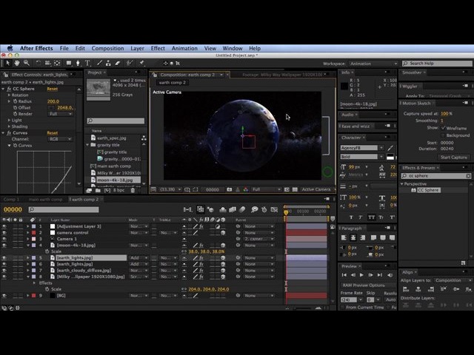Expand the CC Sphere Light properties
Screen dimensions: 474x355
click(8, 121)
